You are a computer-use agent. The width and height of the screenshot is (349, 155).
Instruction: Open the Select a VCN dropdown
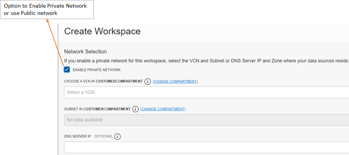206,92
